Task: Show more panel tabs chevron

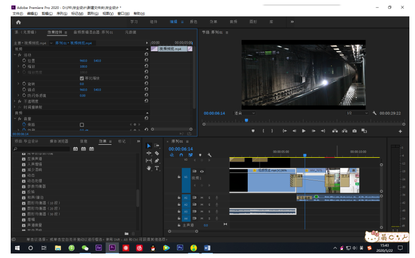Action: pos(139,141)
